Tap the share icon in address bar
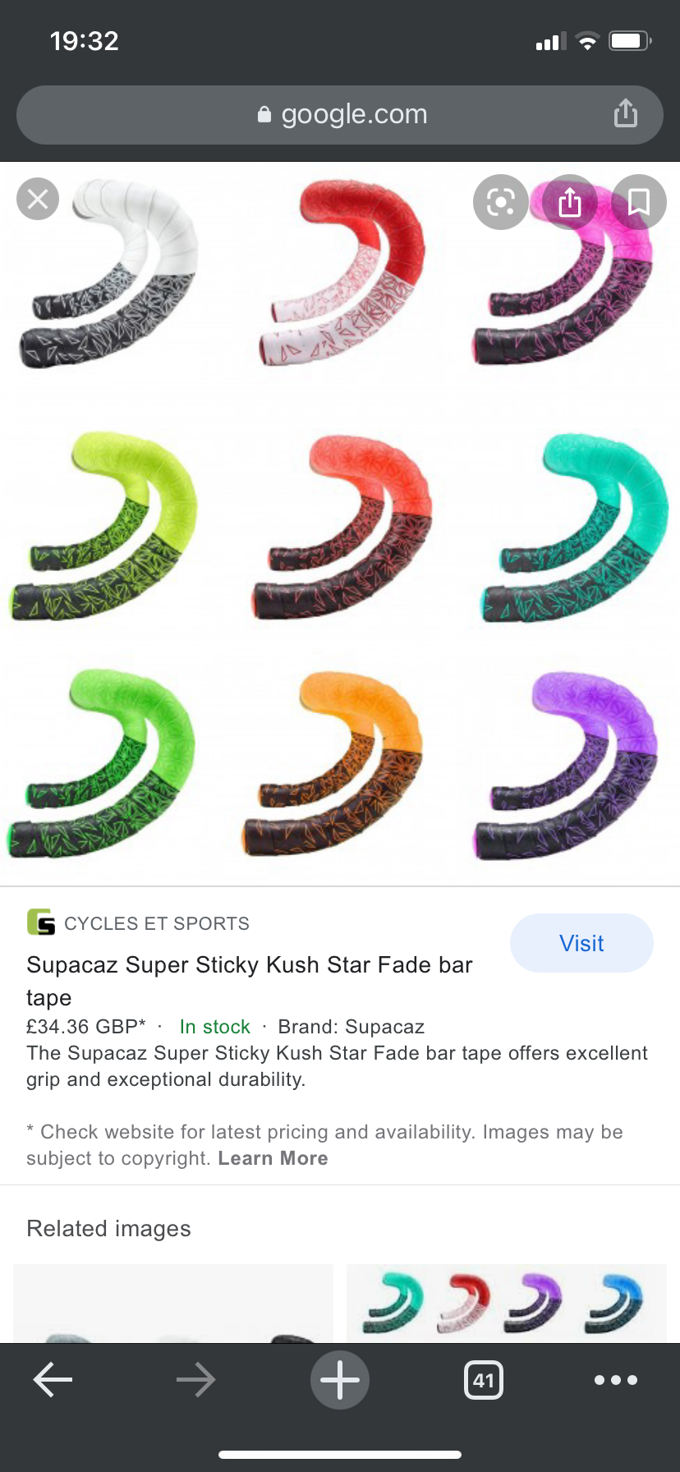The height and width of the screenshot is (1472, 680). point(626,113)
